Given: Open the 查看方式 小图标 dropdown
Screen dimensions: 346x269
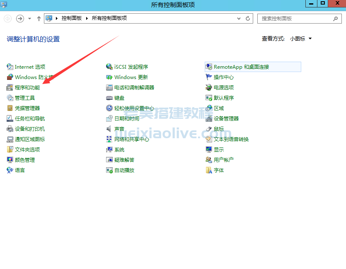Looking at the screenshot, I should (301, 39).
